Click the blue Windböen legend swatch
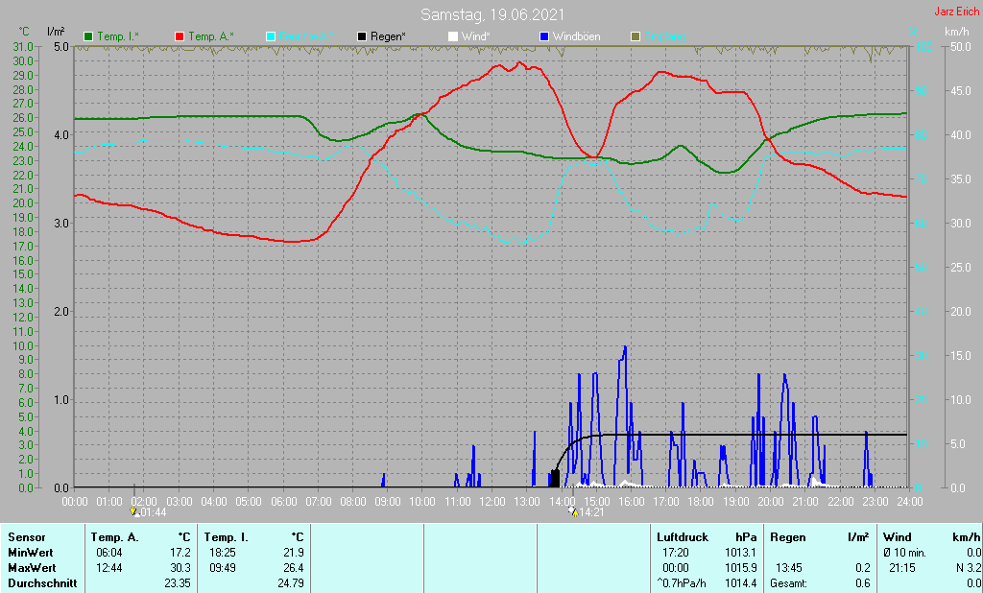The width and height of the screenshot is (983, 593). [x=544, y=36]
